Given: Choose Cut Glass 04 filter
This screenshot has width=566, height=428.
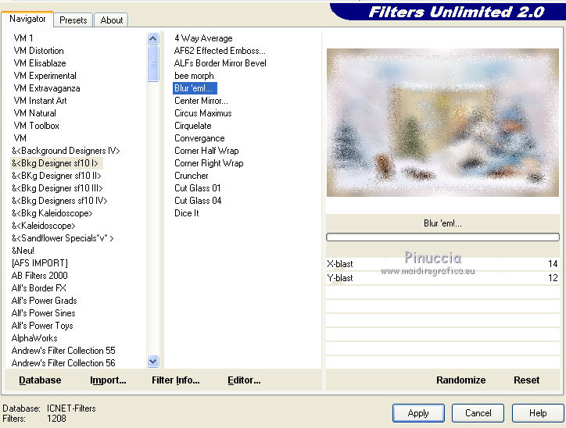Looking at the screenshot, I should [198, 201].
